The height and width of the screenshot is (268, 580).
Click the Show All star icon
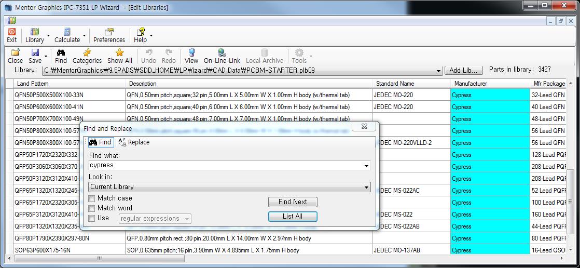119,52
